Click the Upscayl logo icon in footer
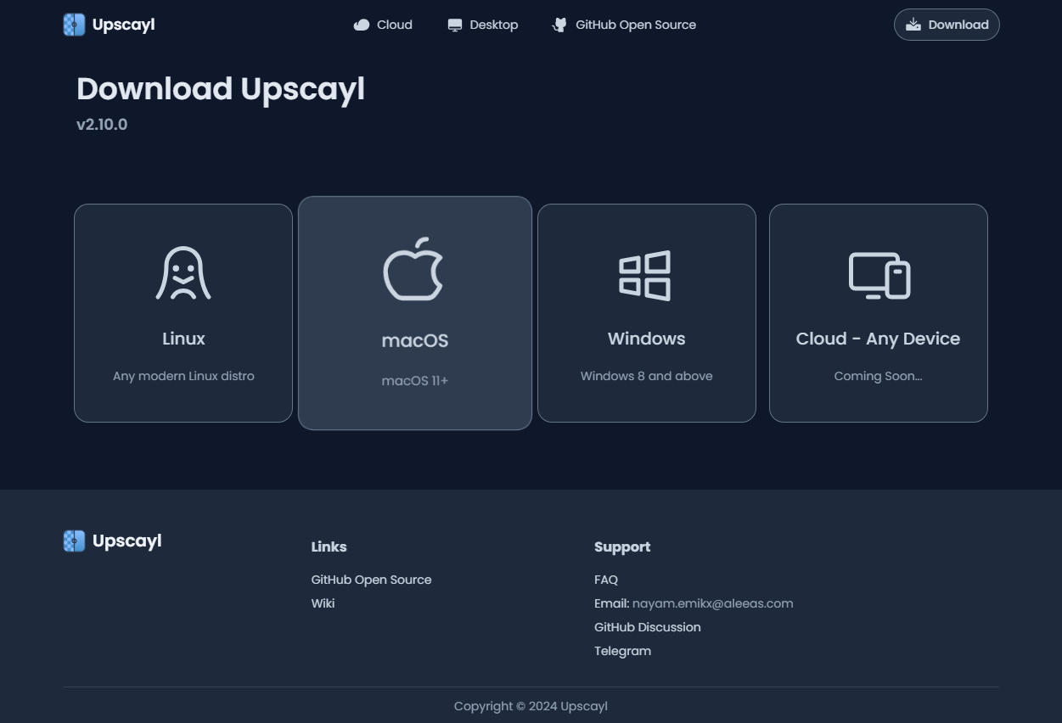This screenshot has width=1062, height=723. coord(74,541)
